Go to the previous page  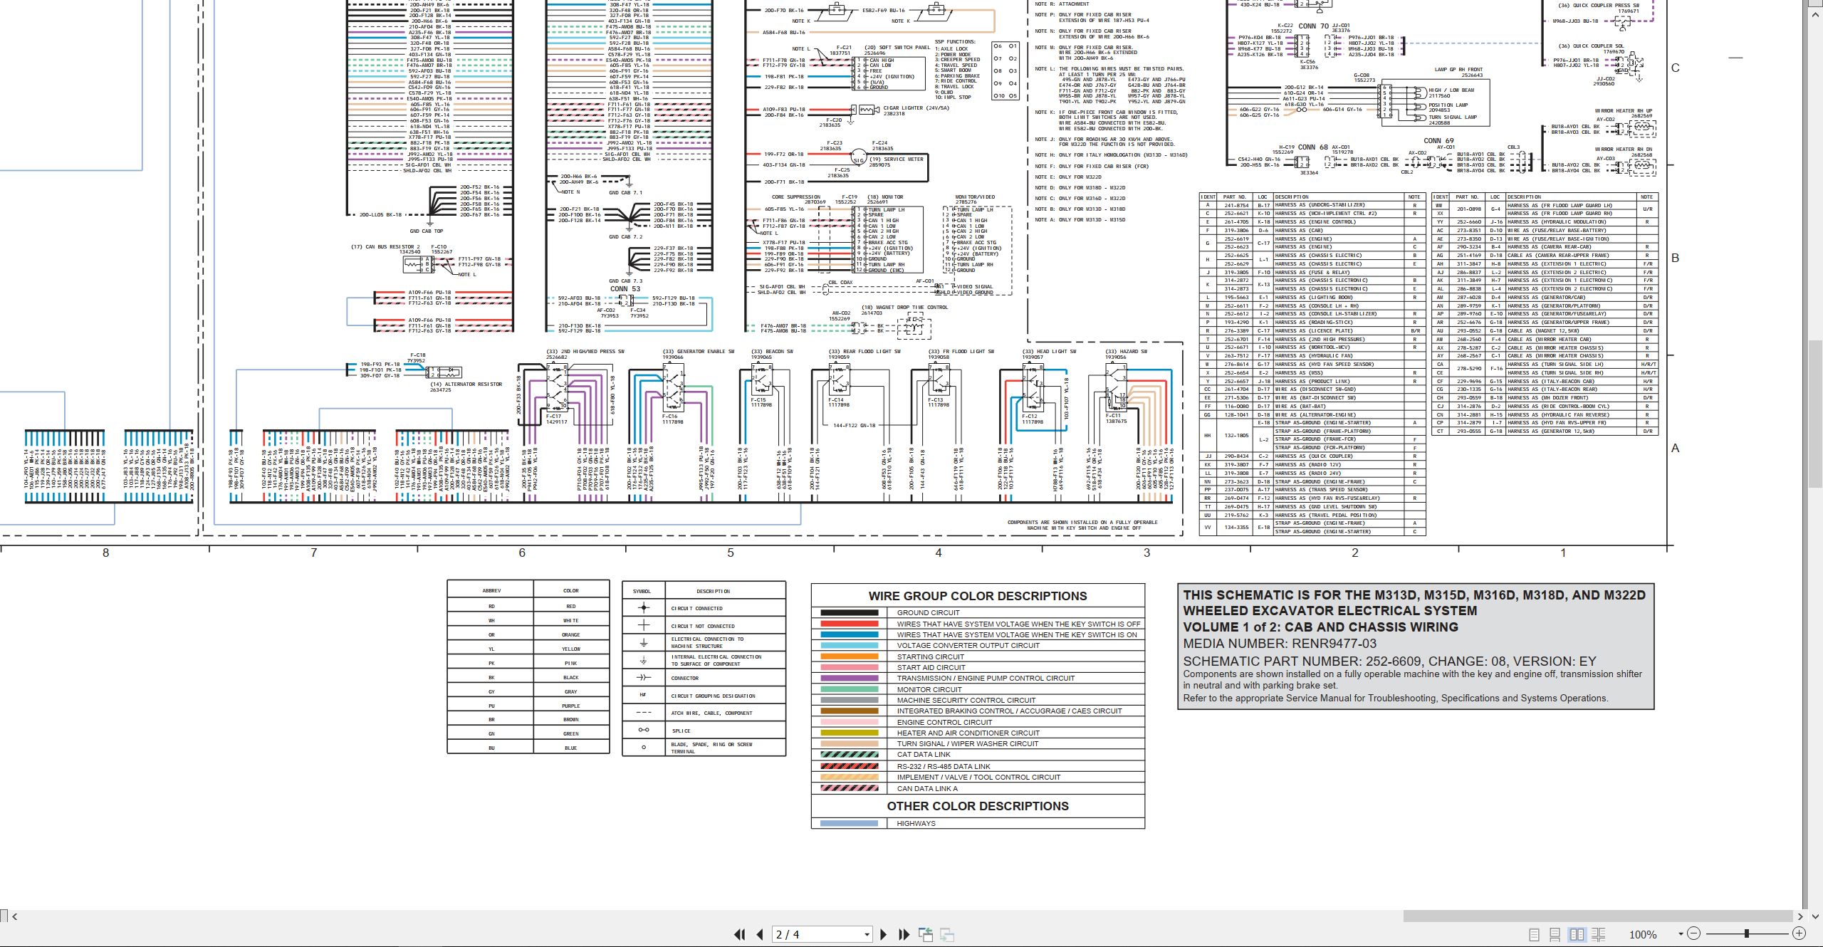click(760, 934)
